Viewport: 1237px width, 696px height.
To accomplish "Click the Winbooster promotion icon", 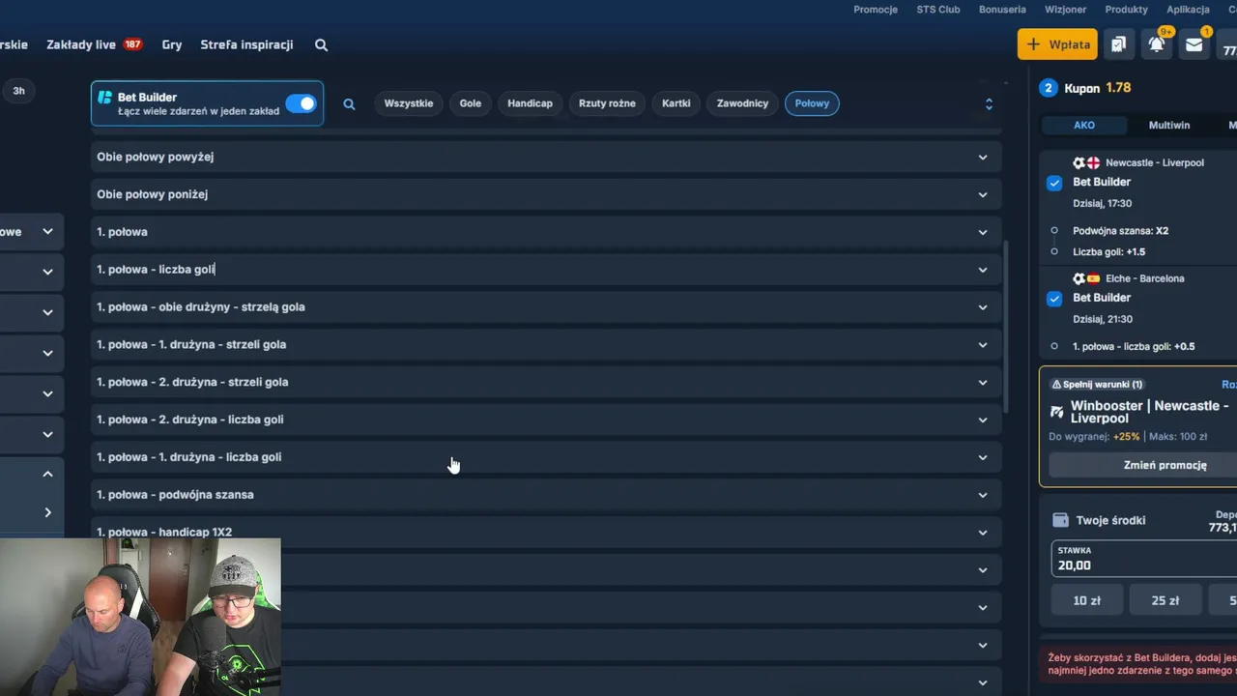I will (1057, 413).
